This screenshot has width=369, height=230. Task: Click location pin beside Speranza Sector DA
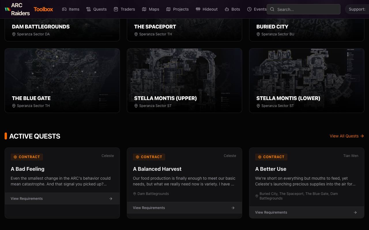click(x=14, y=34)
